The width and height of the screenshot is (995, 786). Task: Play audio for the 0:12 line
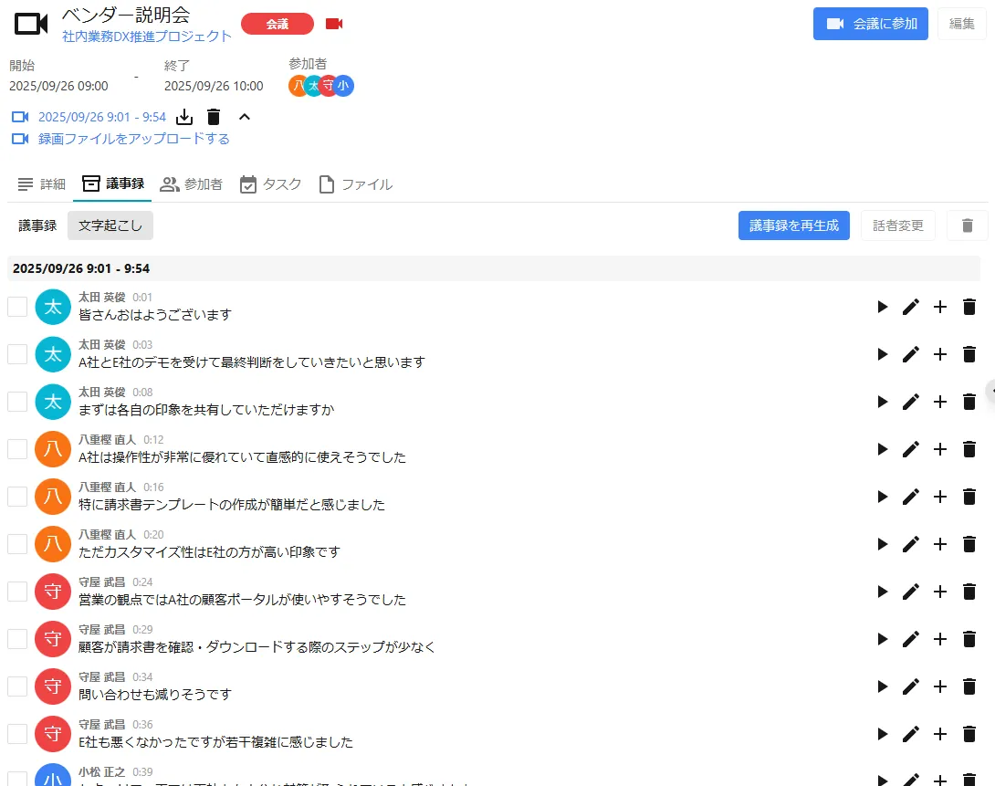pos(882,449)
